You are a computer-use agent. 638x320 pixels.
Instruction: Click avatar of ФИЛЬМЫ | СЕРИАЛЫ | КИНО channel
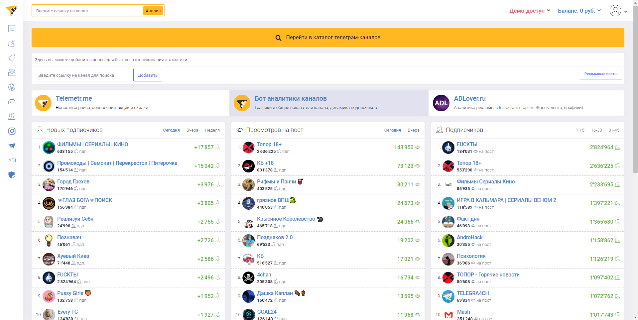click(49, 148)
